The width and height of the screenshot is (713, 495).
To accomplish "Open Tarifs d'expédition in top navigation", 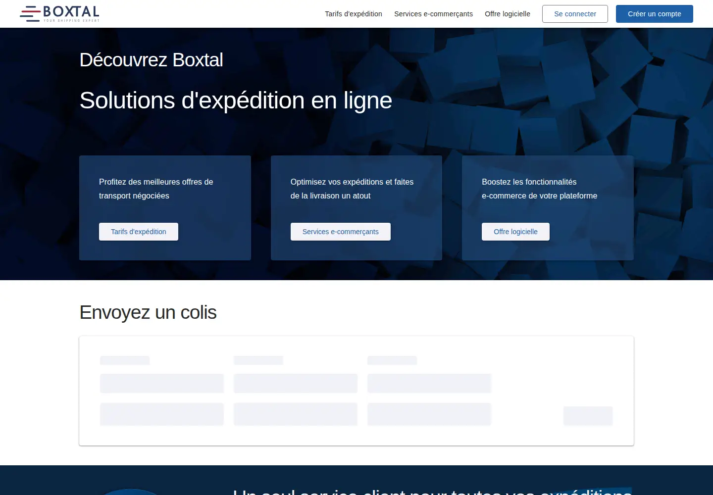I will 354,14.
